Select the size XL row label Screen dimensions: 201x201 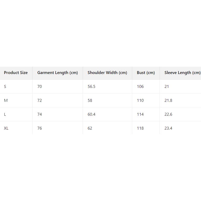[6, 128]
